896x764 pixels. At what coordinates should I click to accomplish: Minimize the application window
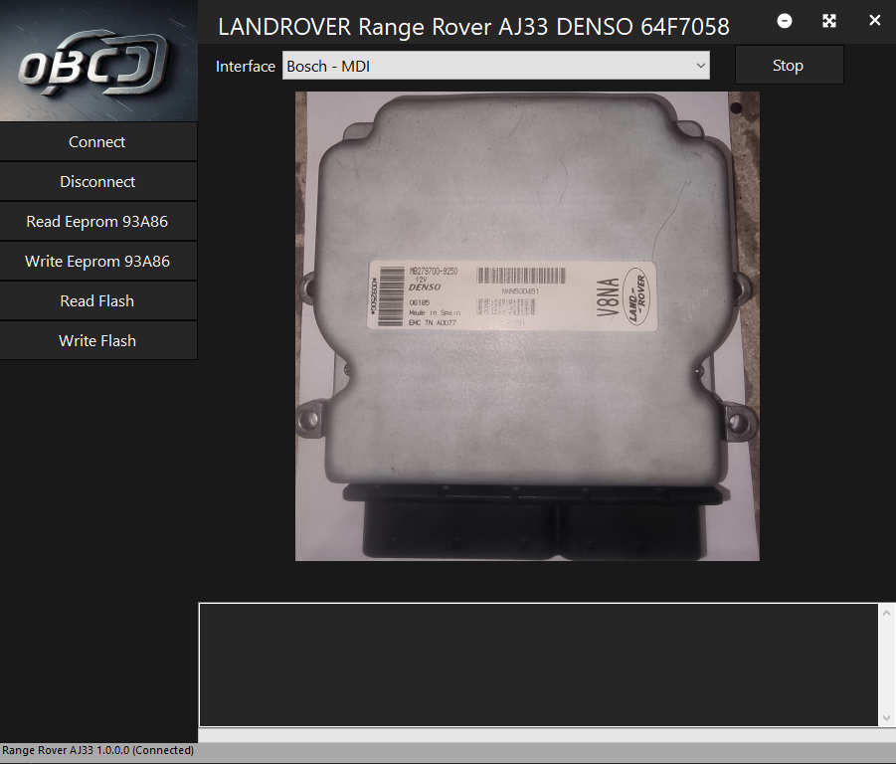785,21
